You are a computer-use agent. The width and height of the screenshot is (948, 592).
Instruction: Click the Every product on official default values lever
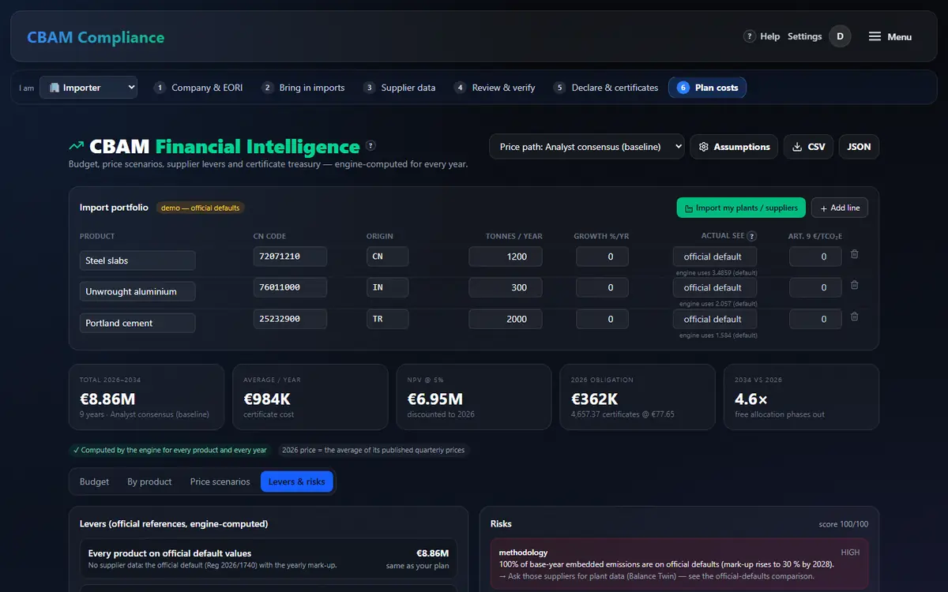[269, 559]
